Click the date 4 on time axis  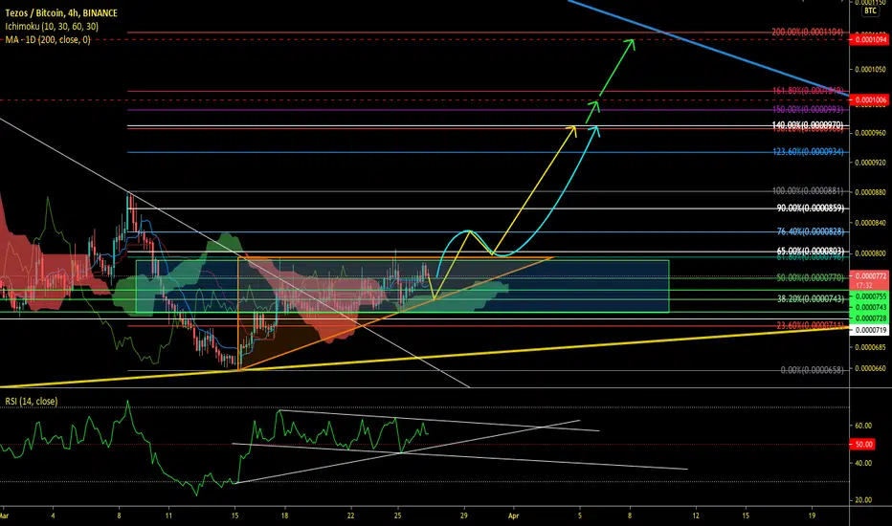coord(53,516)
